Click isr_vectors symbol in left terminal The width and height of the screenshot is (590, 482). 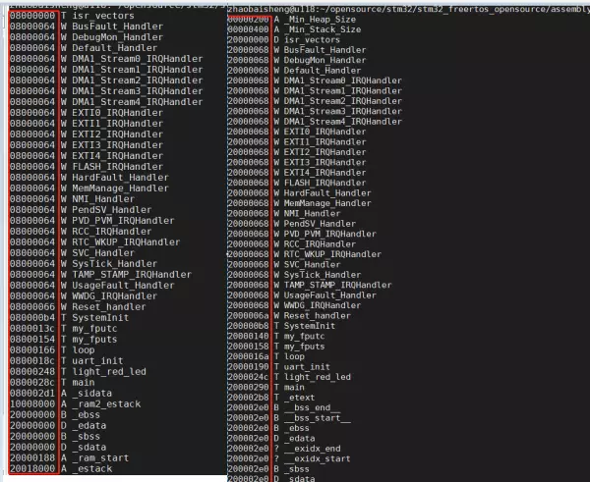pyautogui.click(x=103, y=16)
